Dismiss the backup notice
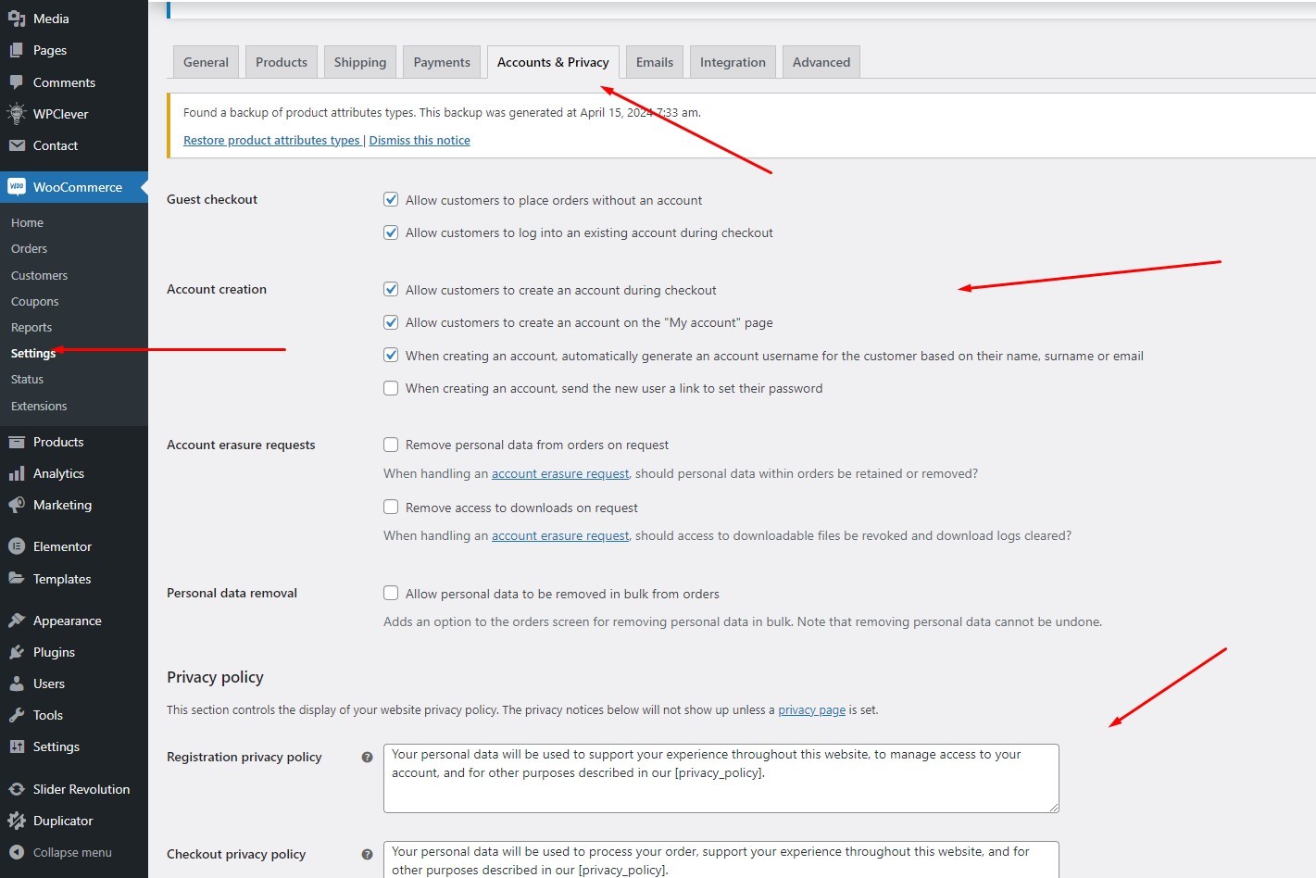This screenshot has width=1316, height=878. (420, 141)
